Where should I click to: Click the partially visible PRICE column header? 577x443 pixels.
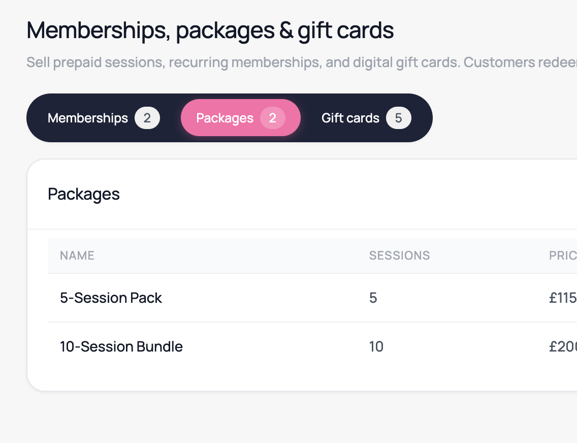coord(563,256)
